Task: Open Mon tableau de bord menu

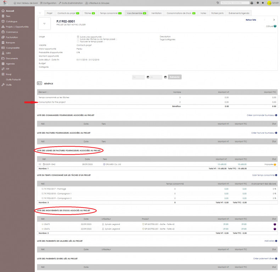Action: (26, 3)
